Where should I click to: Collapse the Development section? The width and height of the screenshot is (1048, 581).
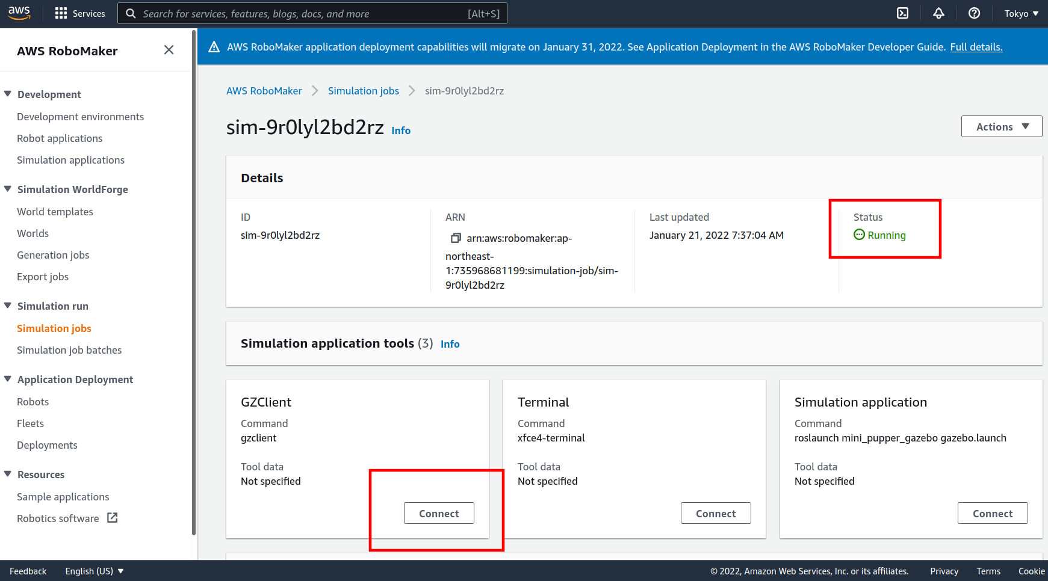(8, 94)
